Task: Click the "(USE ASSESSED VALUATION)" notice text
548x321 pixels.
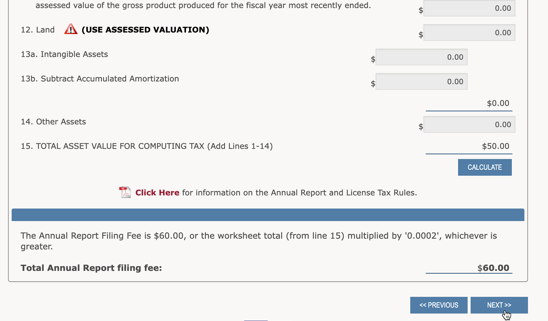Action: click(x=145, y=30)
